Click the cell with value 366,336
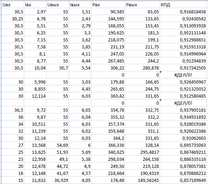The image size is (208, 184). click(108, 145)
